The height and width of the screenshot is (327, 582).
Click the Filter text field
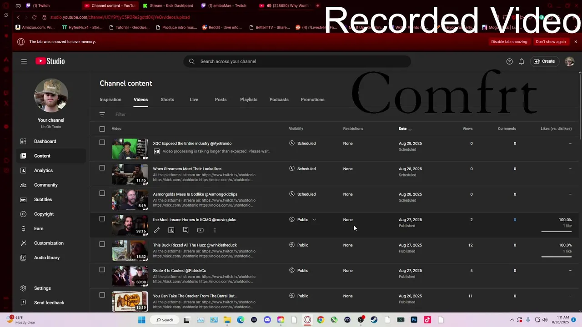(120, 114)
